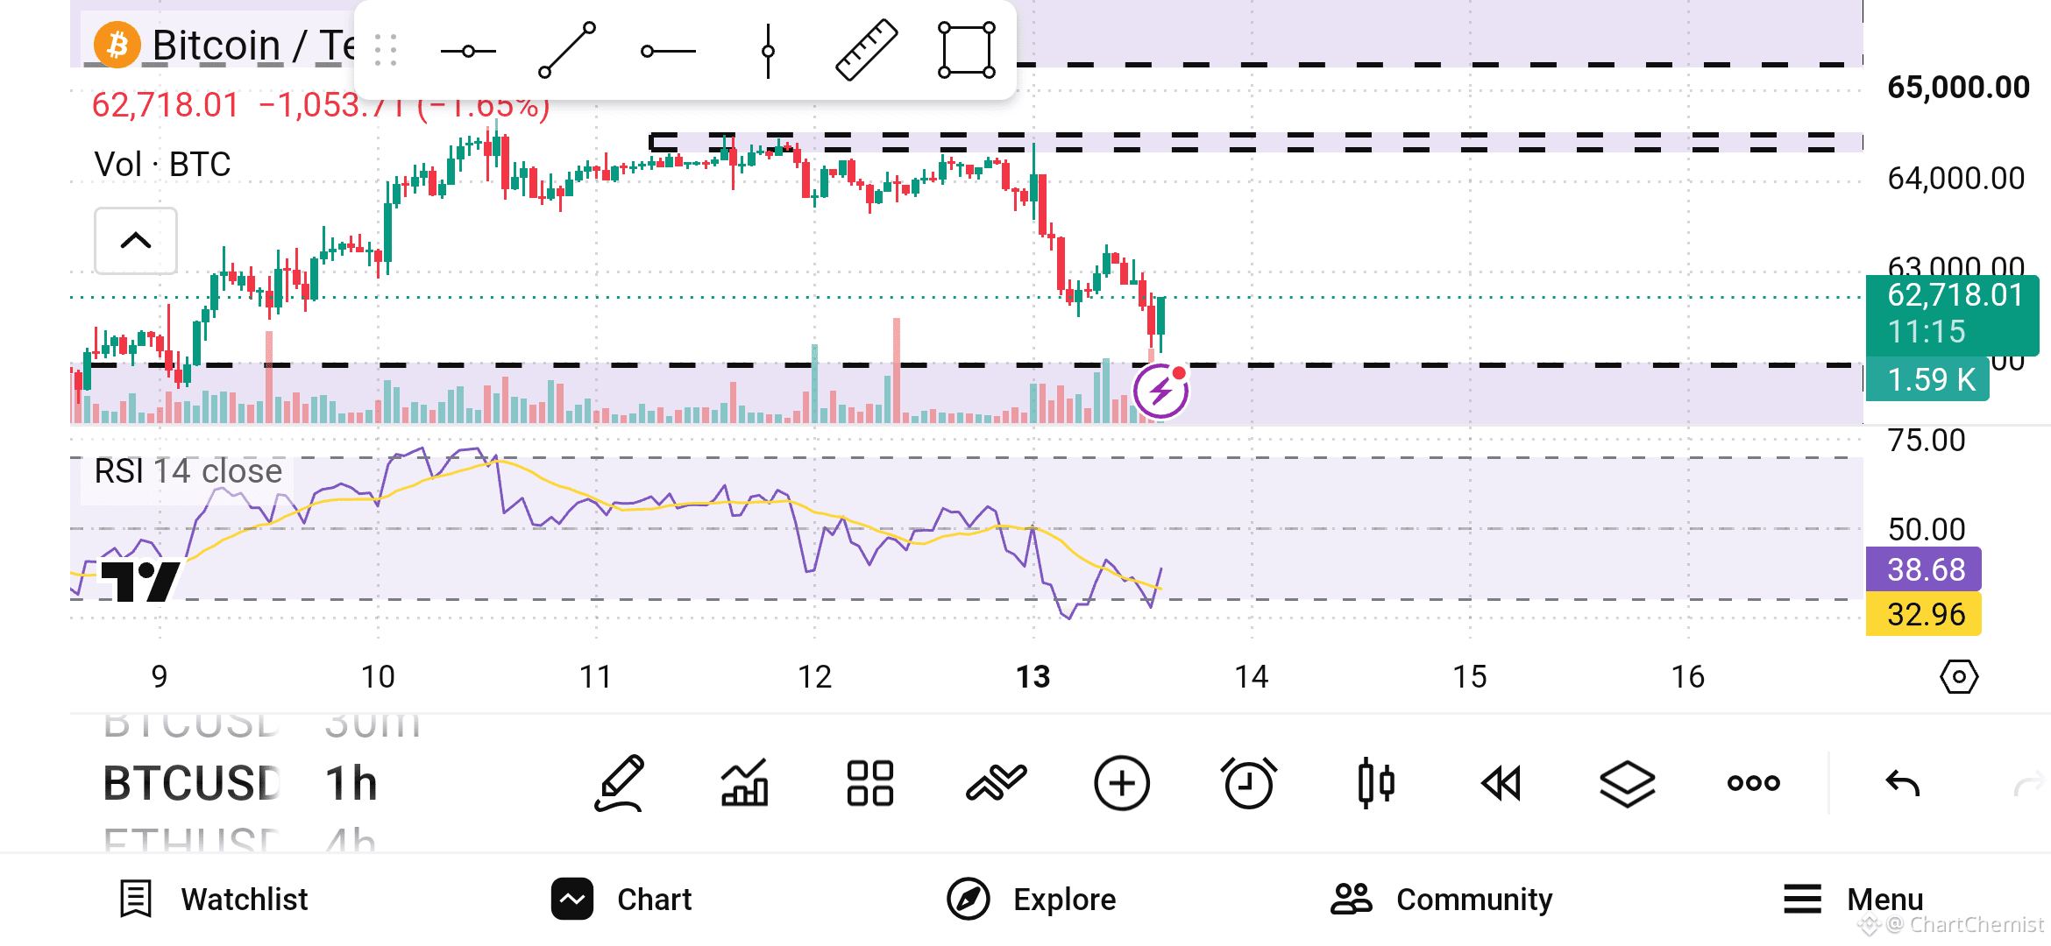Image resolution: width=2051 pixels, height=946 pixels.
Task: Select the ruler measure tool
Action: click(866, 51)
